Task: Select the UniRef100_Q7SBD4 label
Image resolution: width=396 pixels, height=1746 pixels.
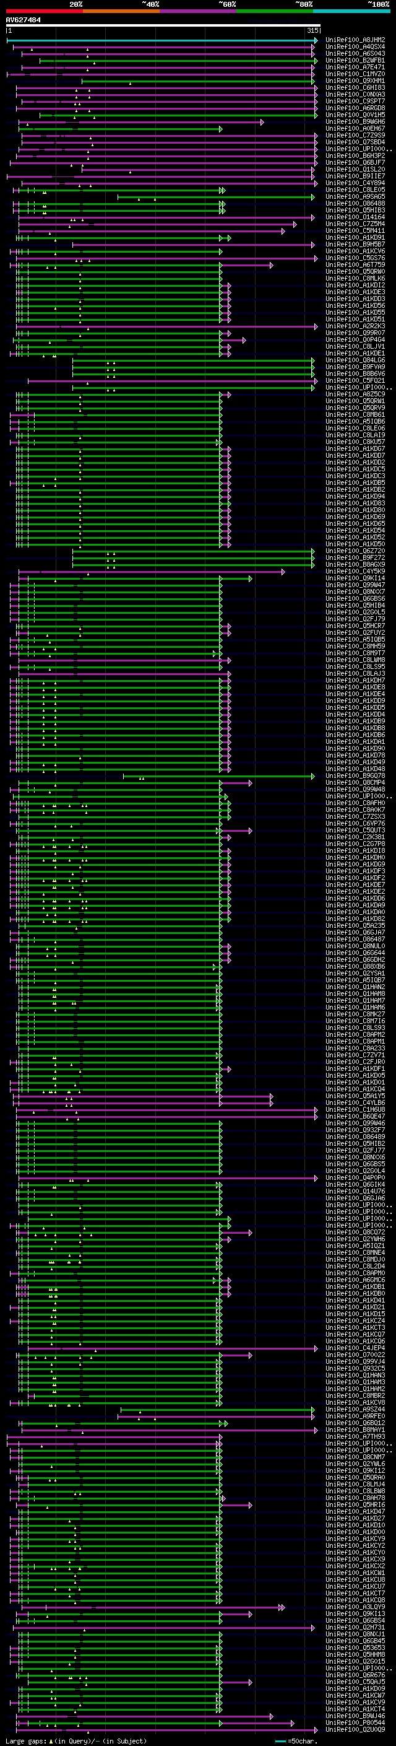Action: click(355, 142)
